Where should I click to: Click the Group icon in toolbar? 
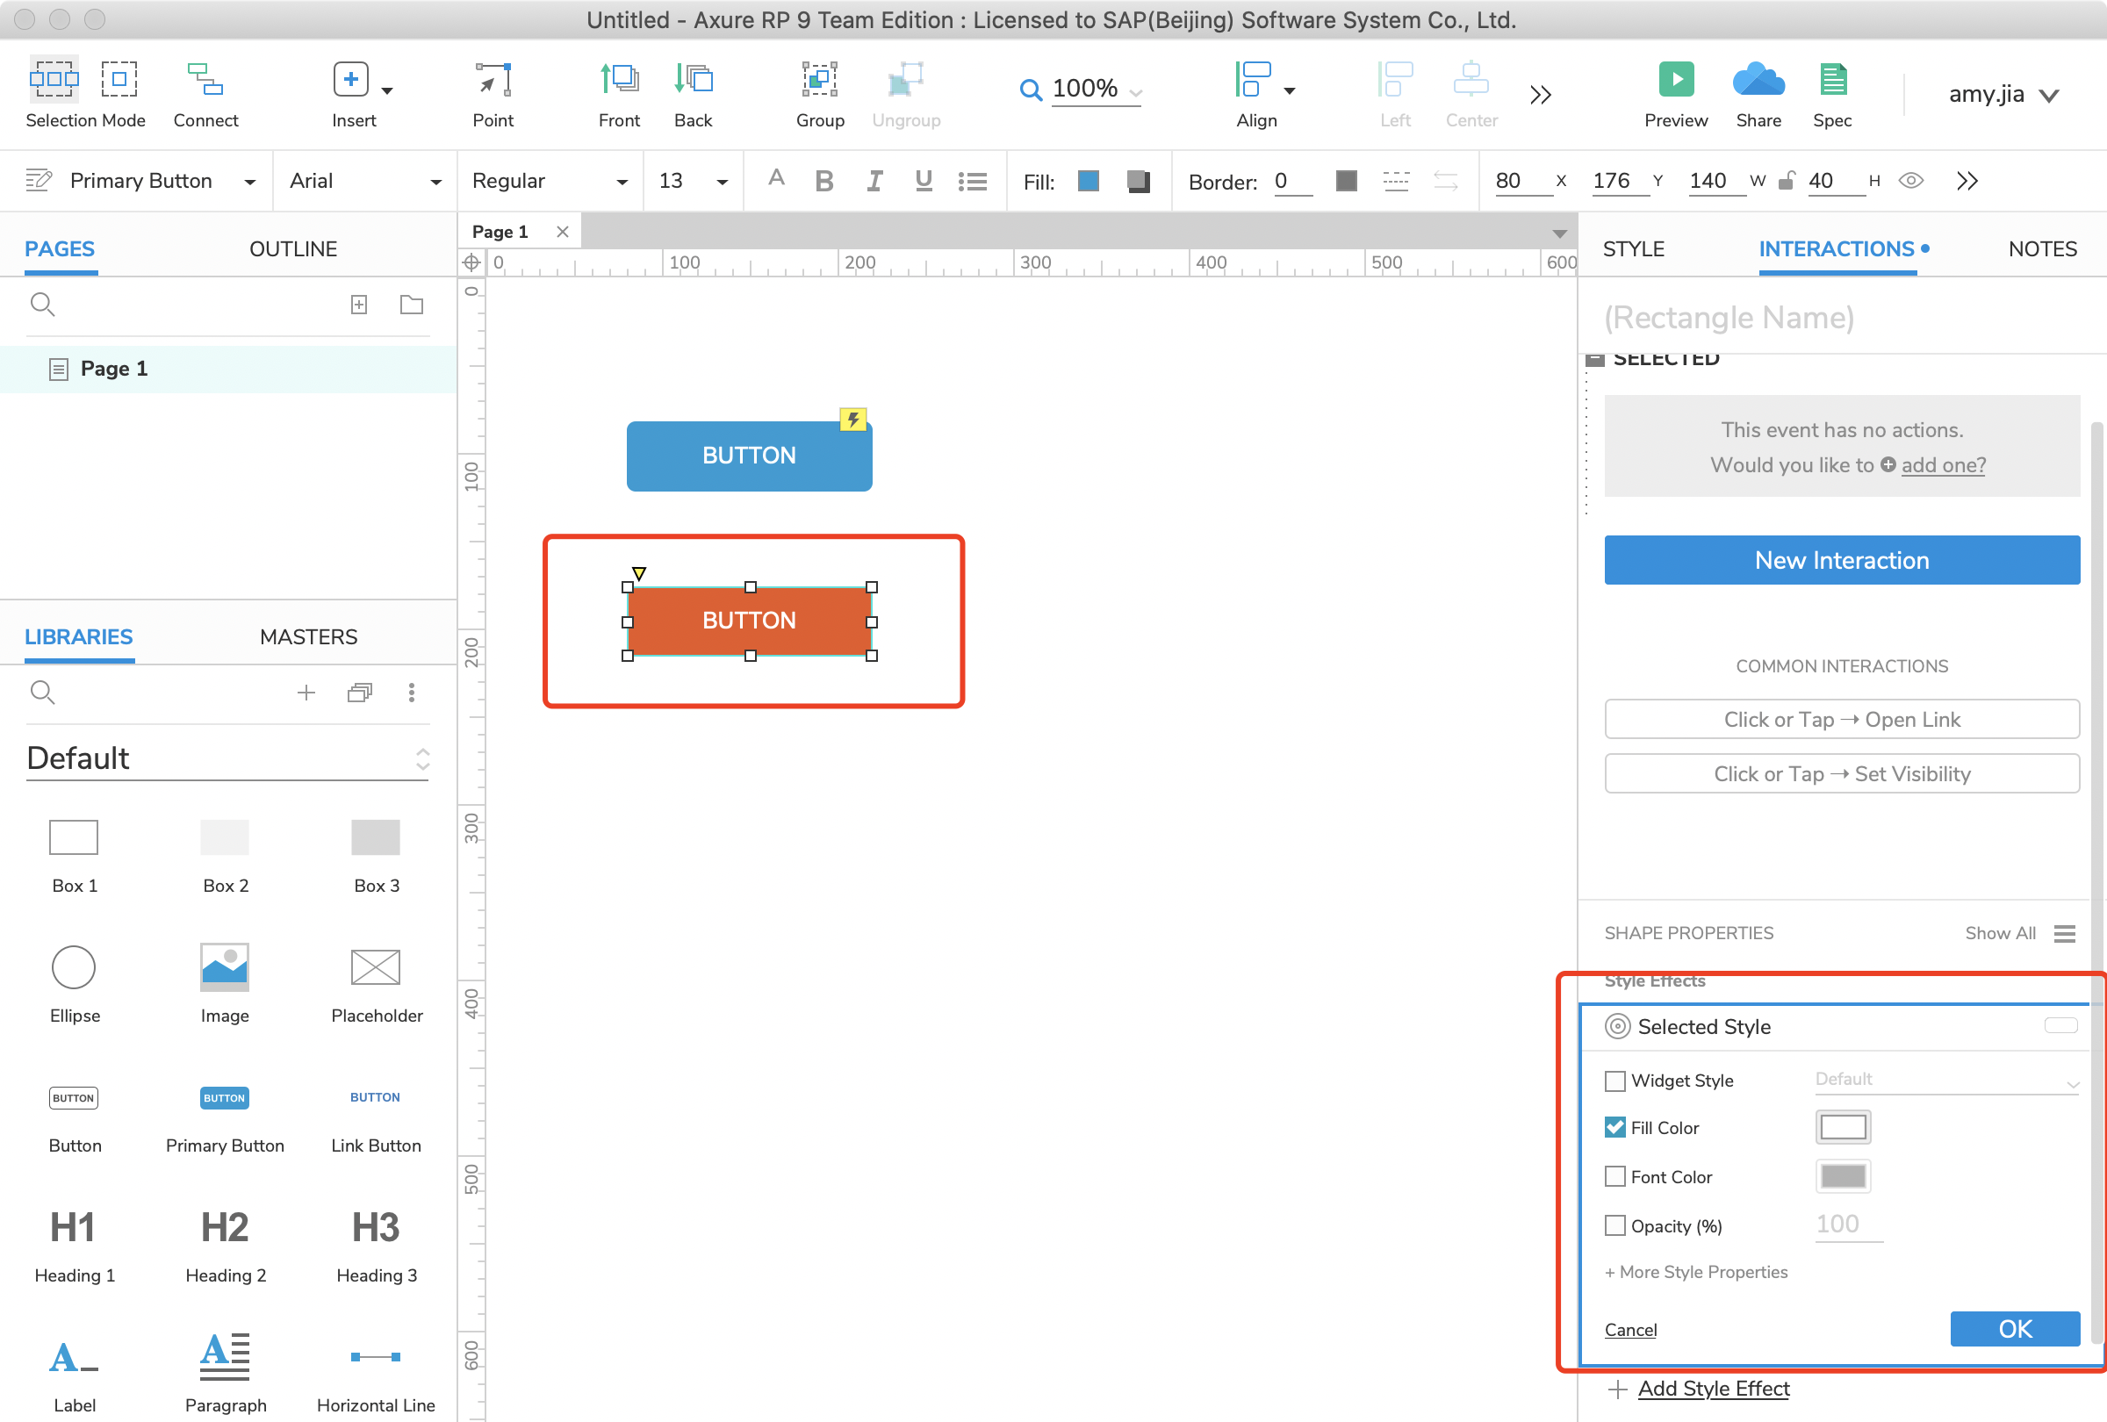tap(820, 80)
